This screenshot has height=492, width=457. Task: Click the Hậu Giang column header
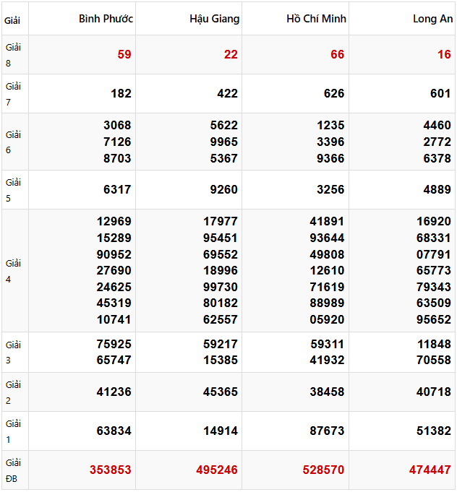tap(214, 19)
